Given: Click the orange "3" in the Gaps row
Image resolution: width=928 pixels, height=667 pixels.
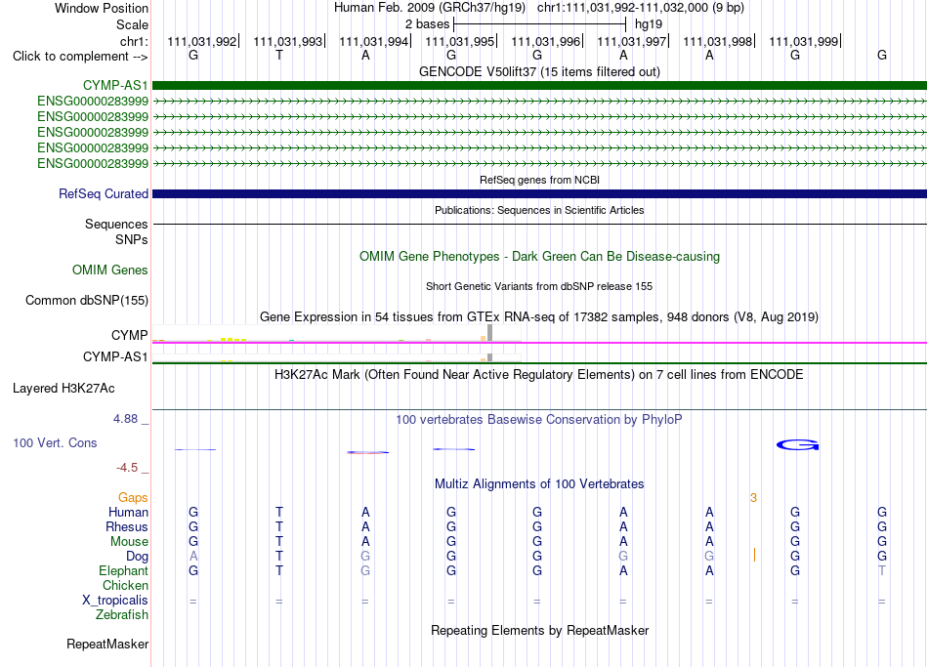Looking at the screenshot, I should pyautogui.click(x=753, y=498).
